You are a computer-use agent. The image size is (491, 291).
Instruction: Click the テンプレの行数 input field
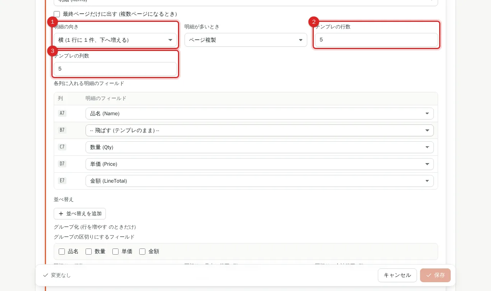click(x=376, y=40)
